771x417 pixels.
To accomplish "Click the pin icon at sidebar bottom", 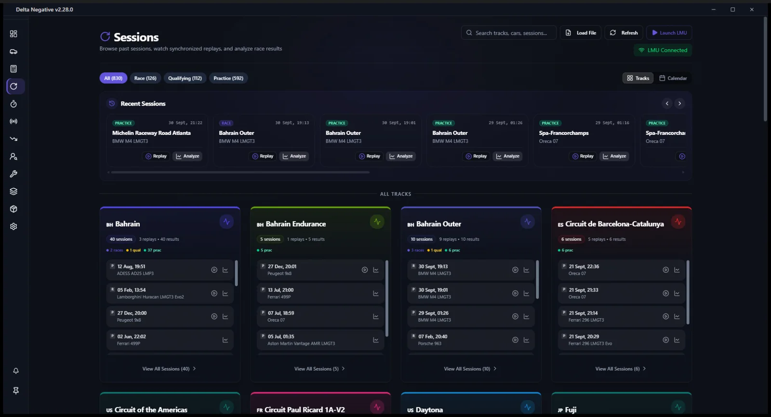I will coord(16,391).
